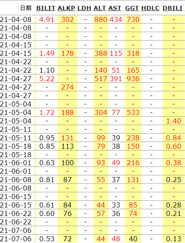Open the BILIT column header link
The height and width of the screenshot is (243, 185).
tap(46, 8)
